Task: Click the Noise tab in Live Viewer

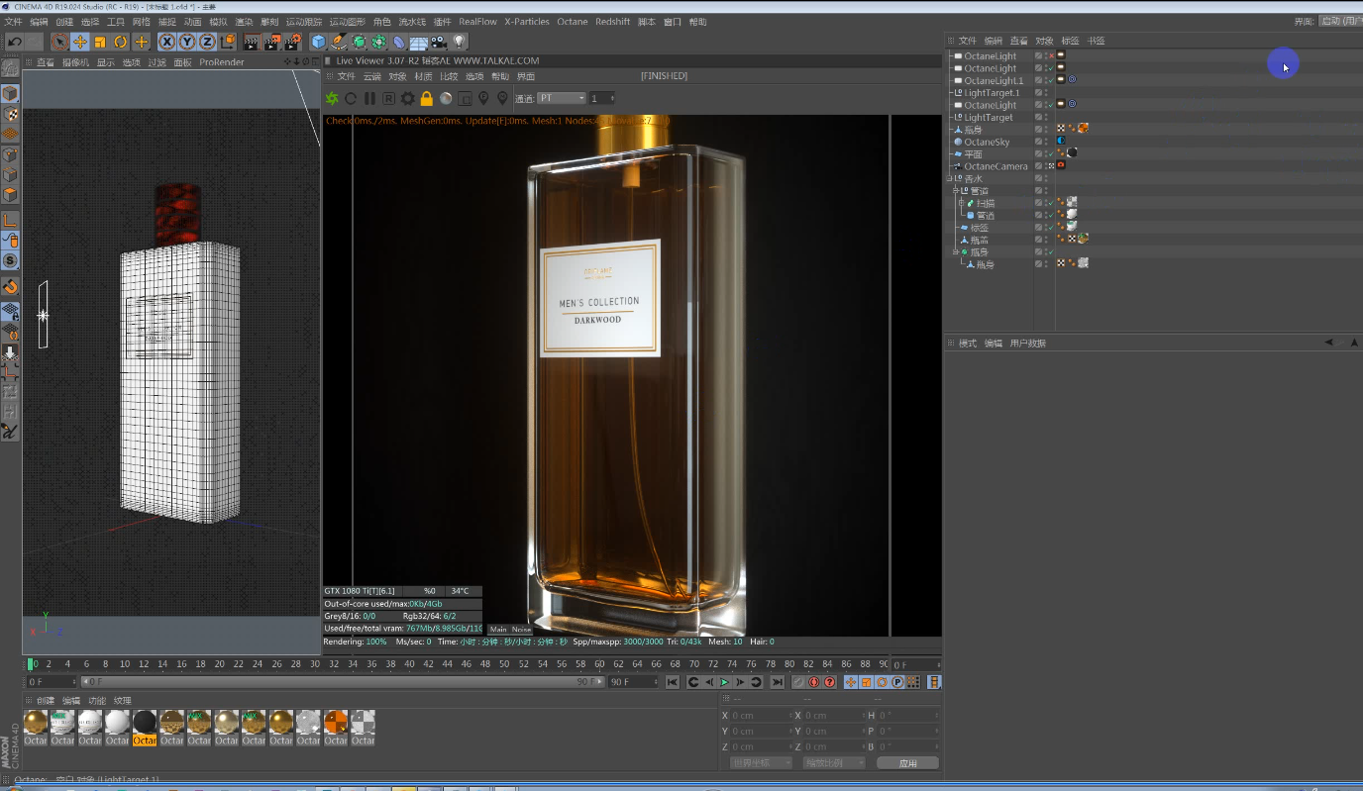Action: pyautogui.click(x=521, y=630)
